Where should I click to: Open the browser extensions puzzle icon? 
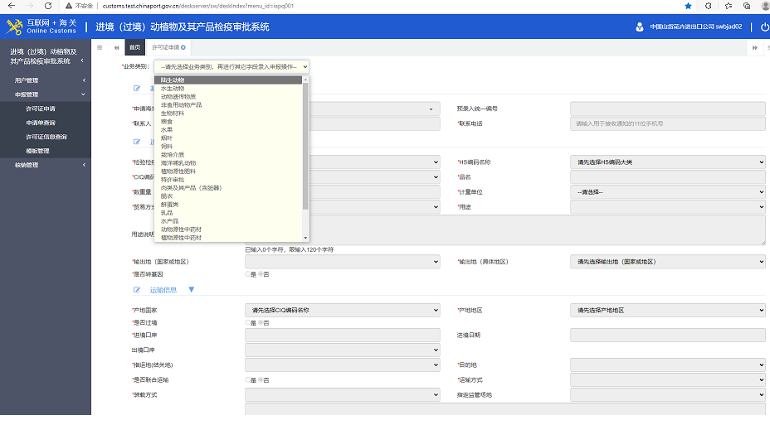tap(708, 6)
